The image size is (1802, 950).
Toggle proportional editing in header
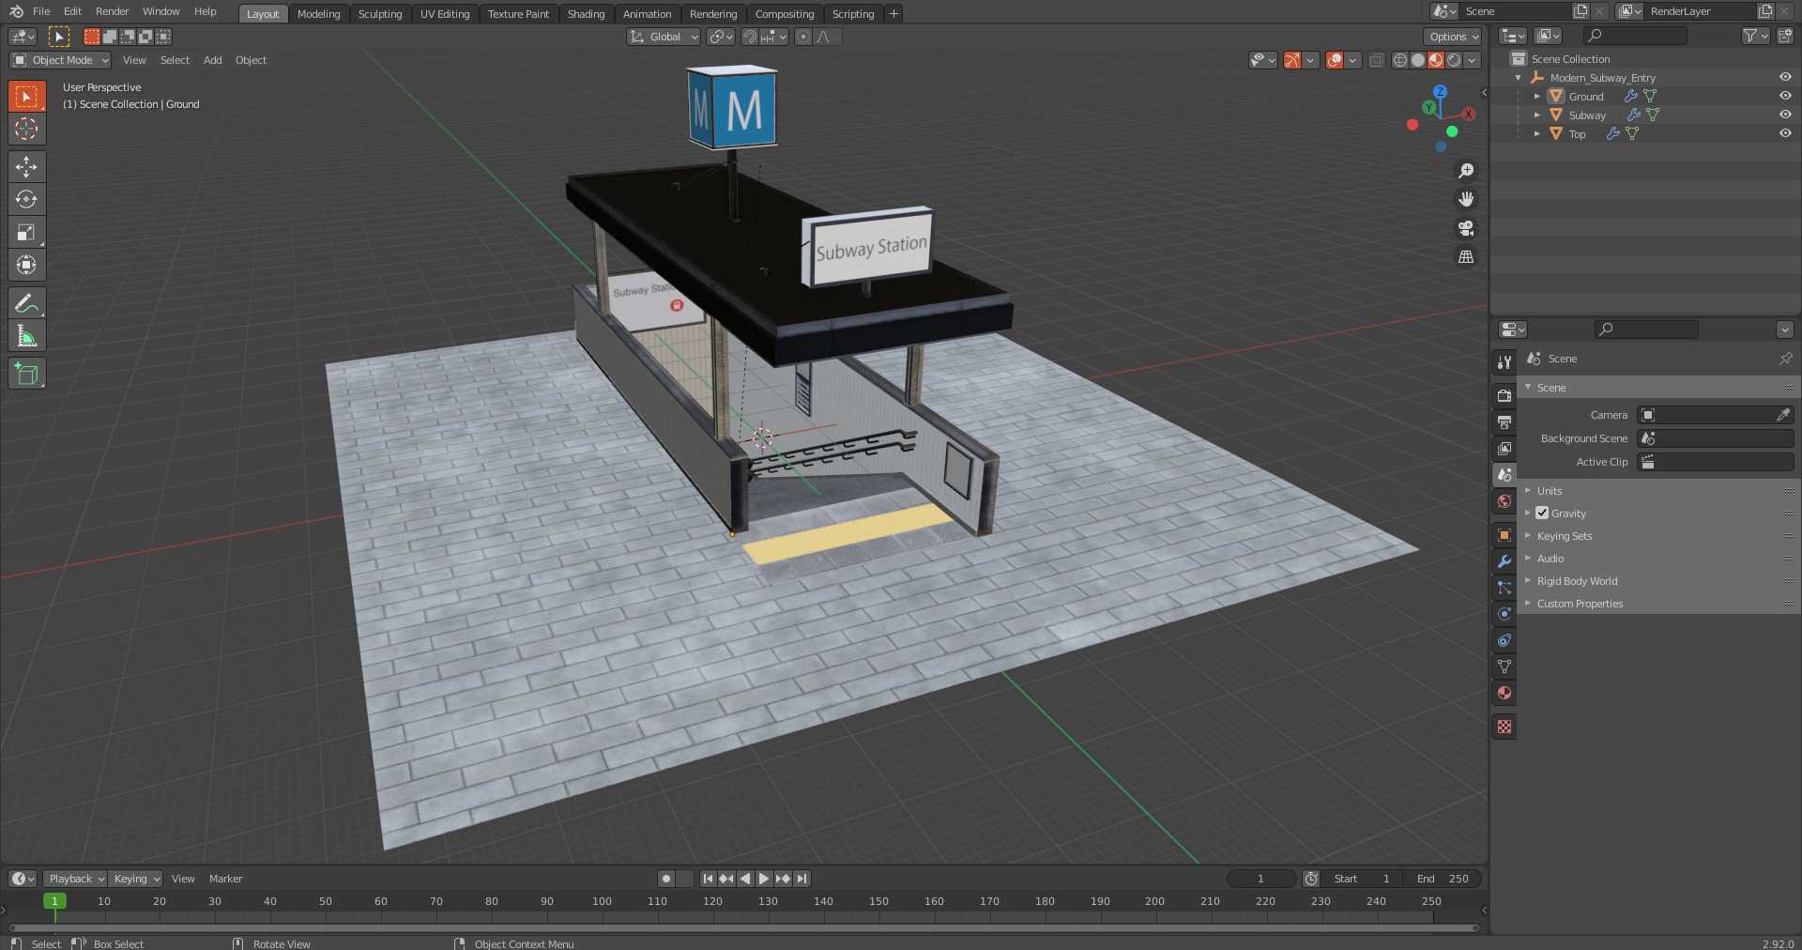(802, 37)
